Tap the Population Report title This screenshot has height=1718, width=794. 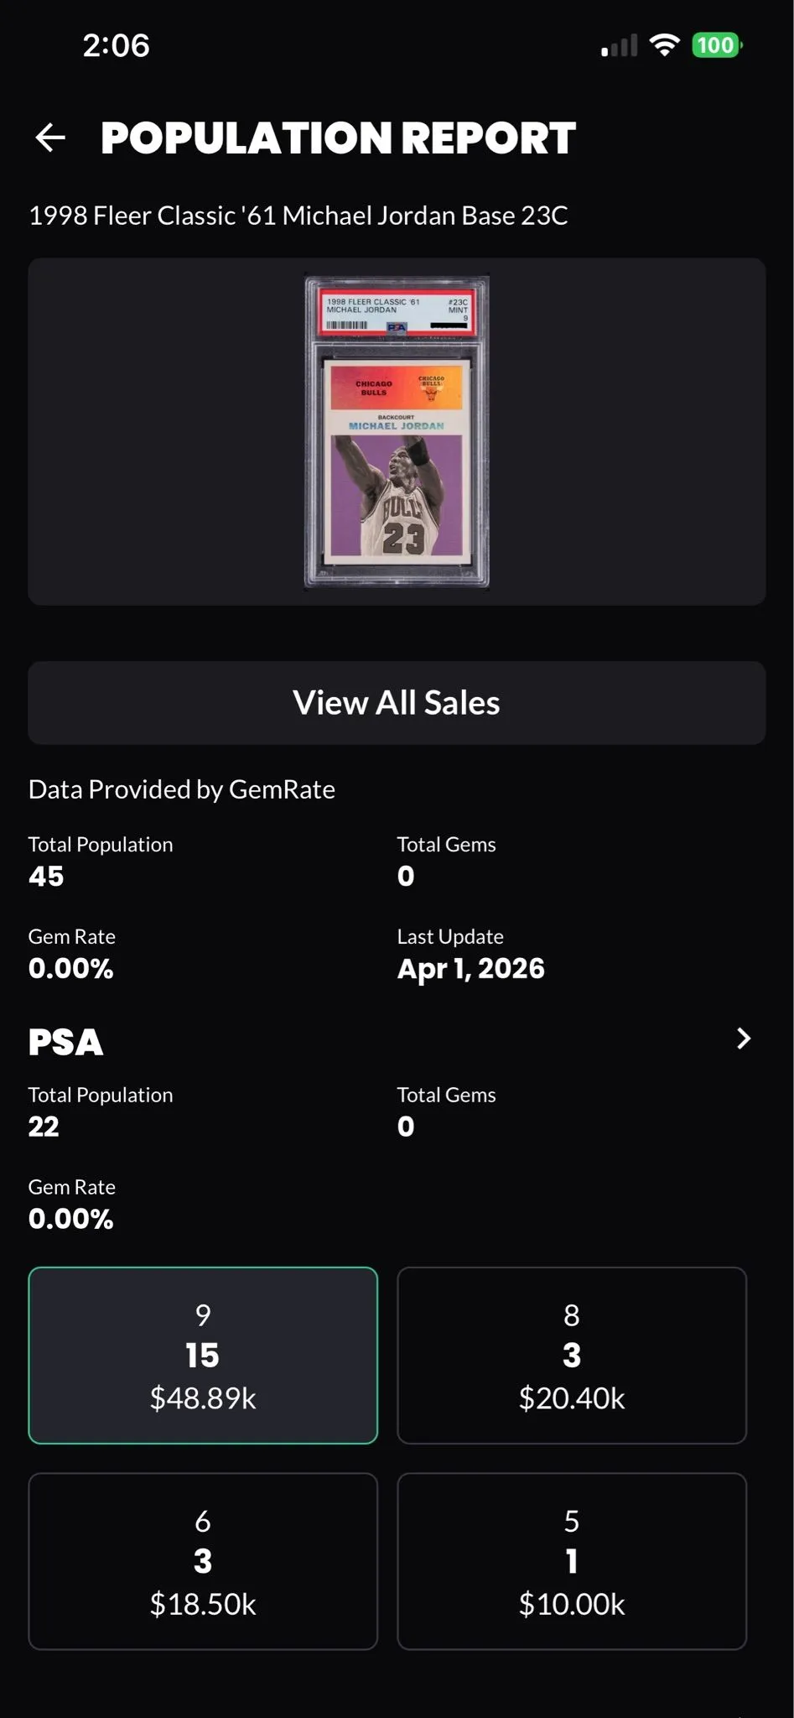click(x=338, y=138)
